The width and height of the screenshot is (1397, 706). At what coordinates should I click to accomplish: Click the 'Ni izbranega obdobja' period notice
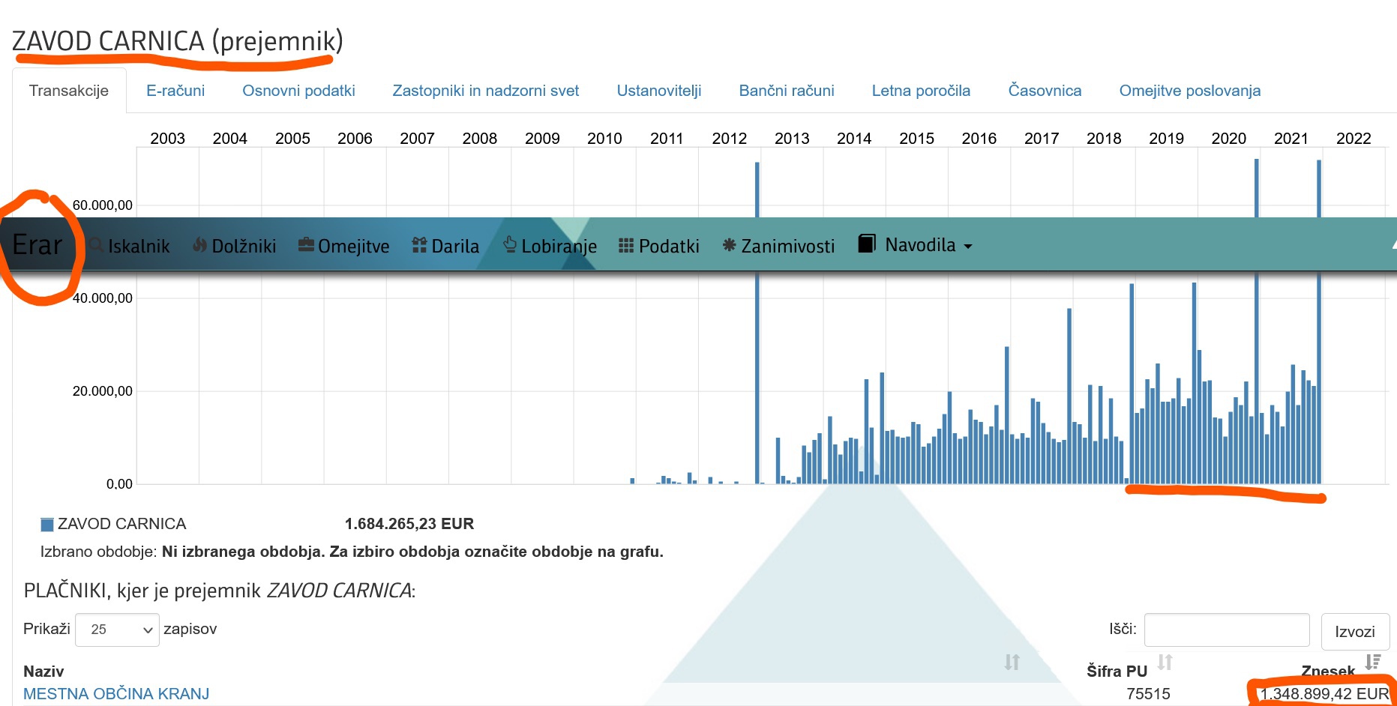(x=412, y=552)
